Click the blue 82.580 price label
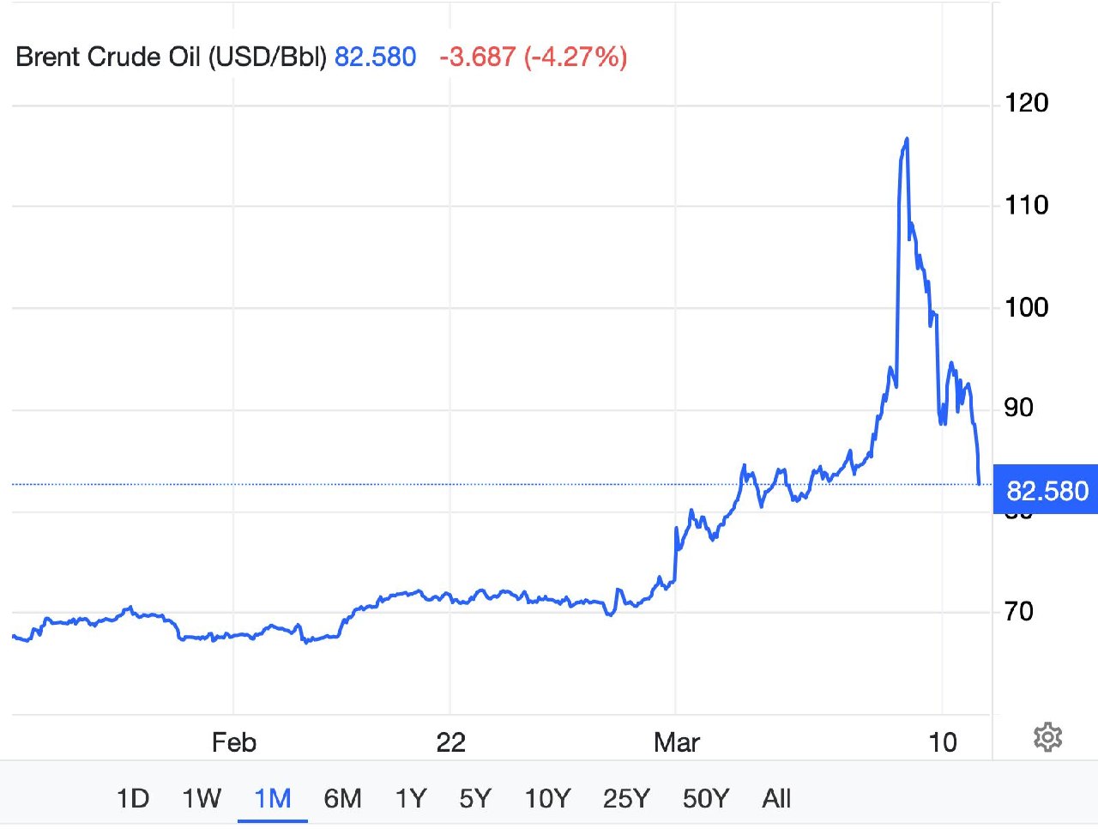 [x=1046, y=491]
